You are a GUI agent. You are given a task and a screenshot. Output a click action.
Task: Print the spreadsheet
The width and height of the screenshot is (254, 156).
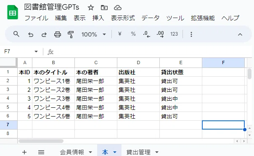58,34
